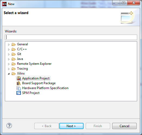Image resolution: width=142 pixels, height=135 pixels.
Task: Click the Next > button
Action: pos(71,126)
